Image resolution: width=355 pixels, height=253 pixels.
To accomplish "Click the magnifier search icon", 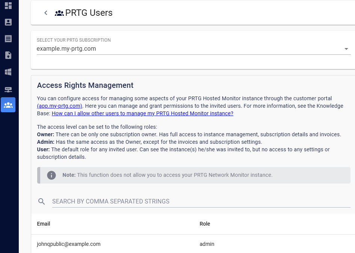I will [42, 202].
